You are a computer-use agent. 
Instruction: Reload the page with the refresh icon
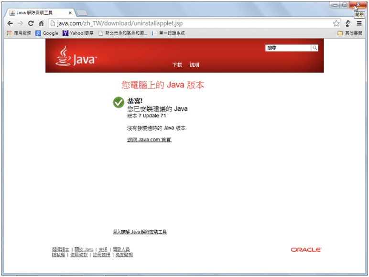pos(31,23)
